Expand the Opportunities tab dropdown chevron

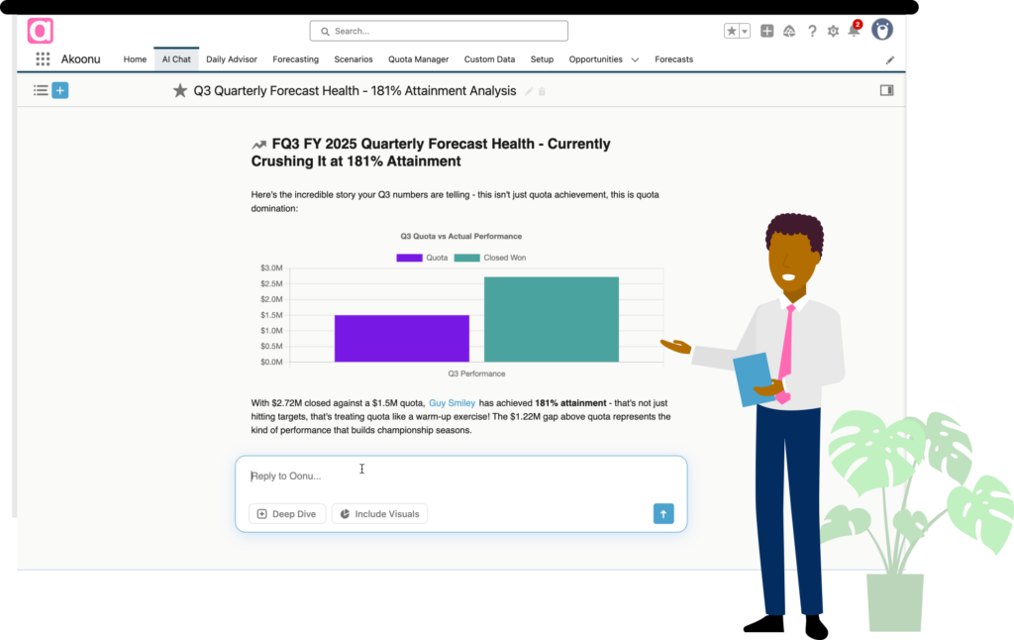pyautogui.click(x=635, y=60)
